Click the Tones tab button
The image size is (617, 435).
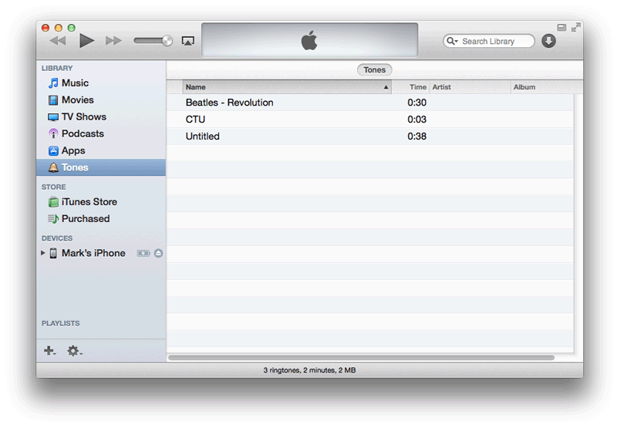(x=374, y=70)
